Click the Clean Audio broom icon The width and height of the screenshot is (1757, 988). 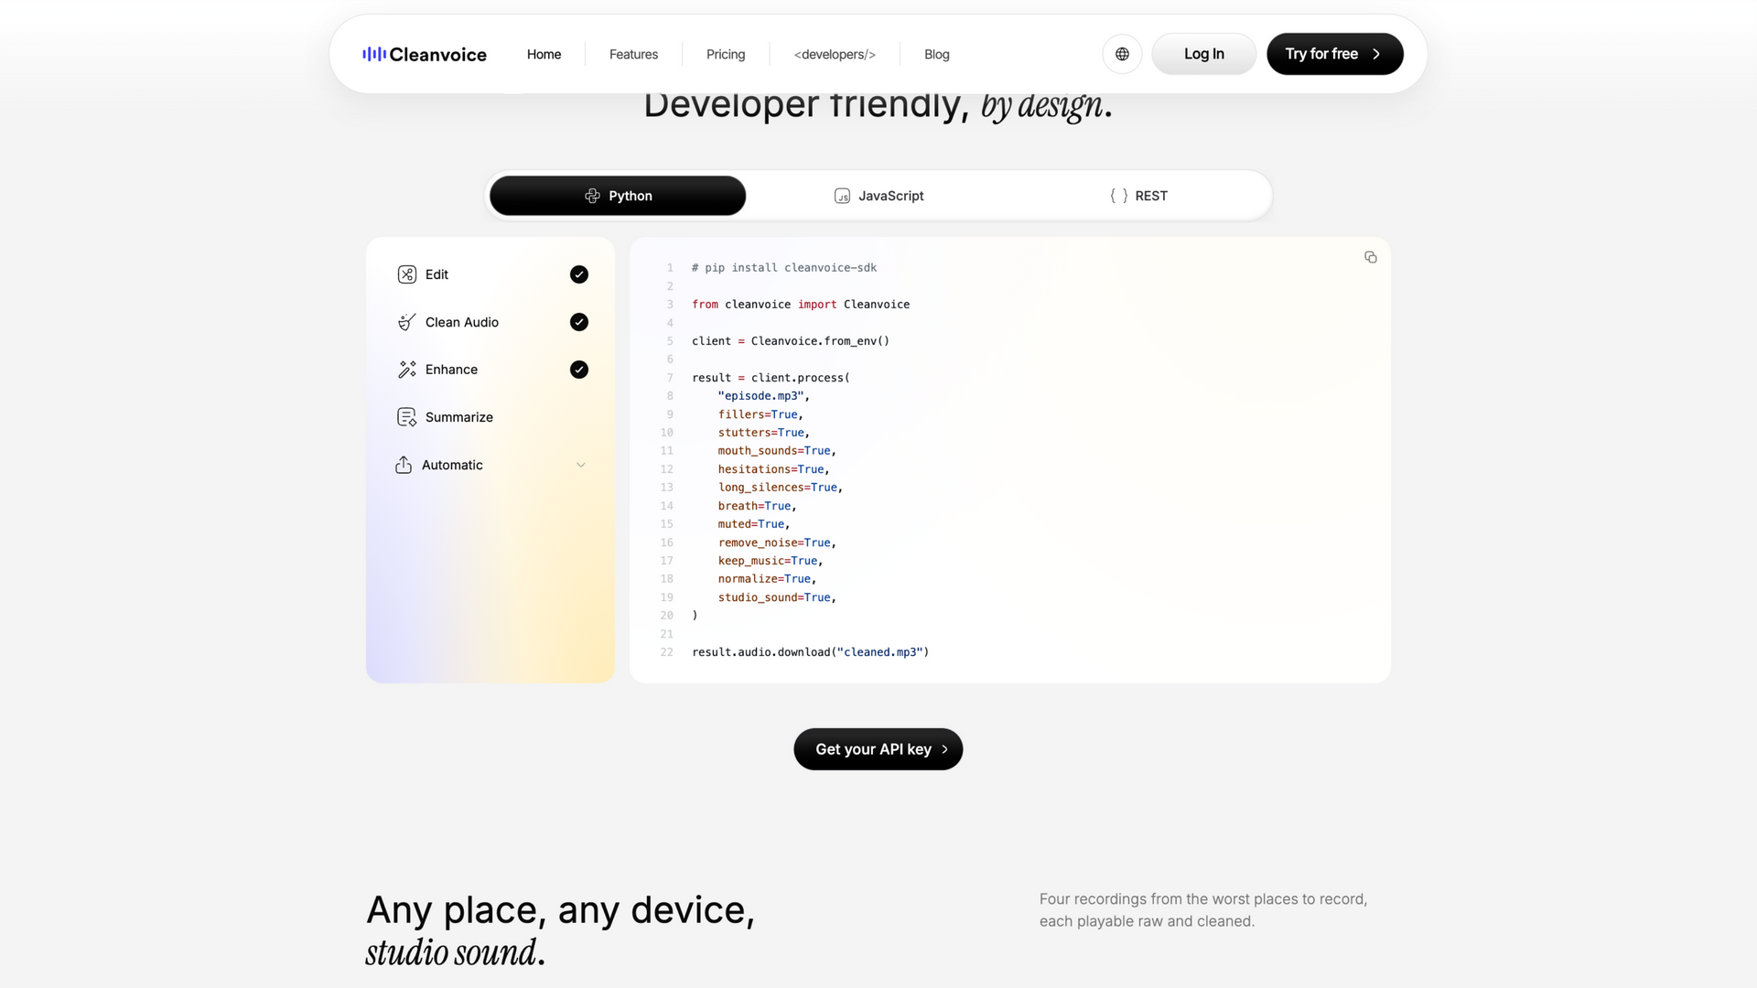407,322
